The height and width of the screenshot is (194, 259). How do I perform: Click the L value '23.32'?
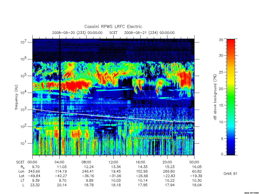(x=35, y=185)
